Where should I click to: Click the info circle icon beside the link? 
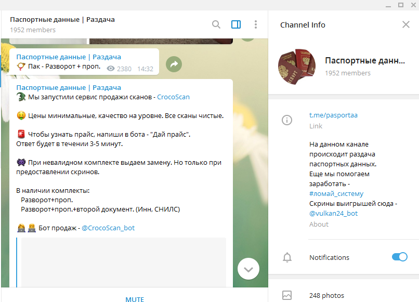coord(287,120)
